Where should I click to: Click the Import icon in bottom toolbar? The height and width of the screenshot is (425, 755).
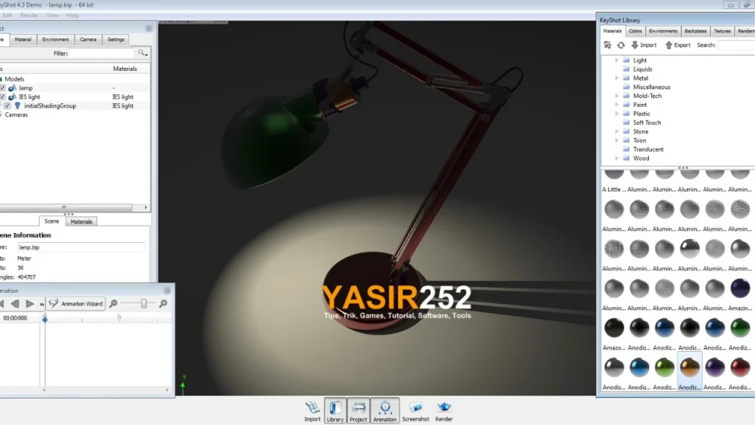pos(312,411)
